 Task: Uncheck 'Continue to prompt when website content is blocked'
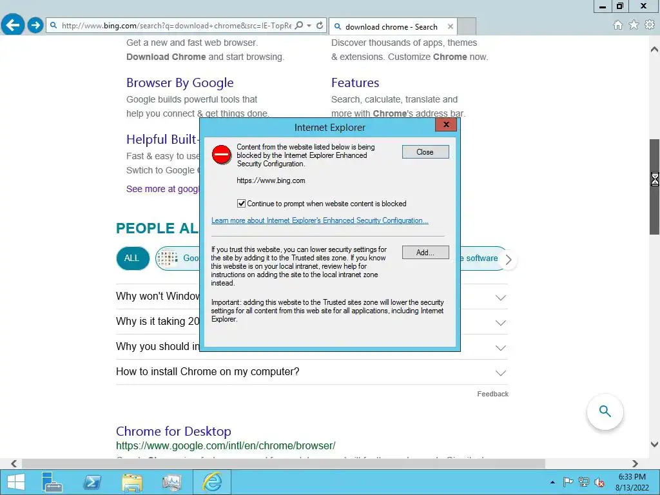click(x=241, y=204)
